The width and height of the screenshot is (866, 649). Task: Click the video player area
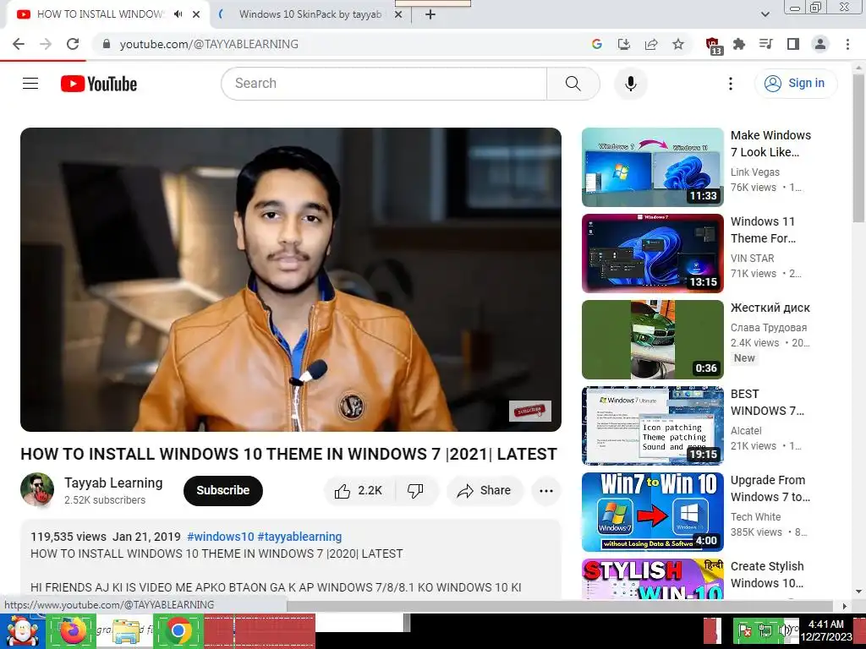[x=291, y=279]
